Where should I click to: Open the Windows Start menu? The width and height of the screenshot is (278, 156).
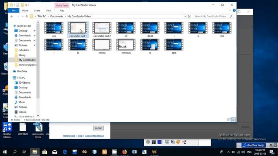[x=5, y=152]
